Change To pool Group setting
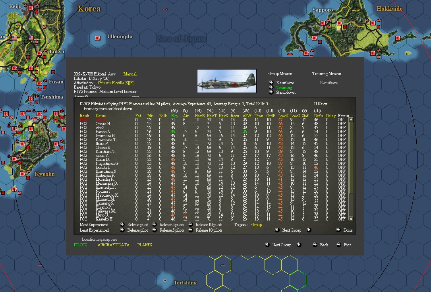431x292 pixels. pos(257,224)
